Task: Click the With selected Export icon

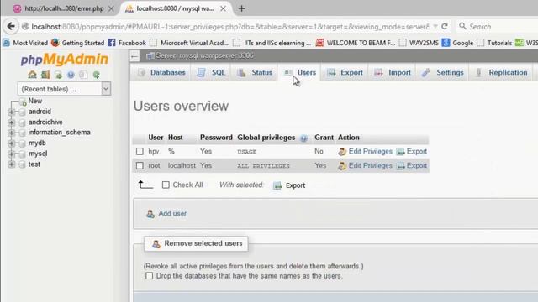Action: 277,185
